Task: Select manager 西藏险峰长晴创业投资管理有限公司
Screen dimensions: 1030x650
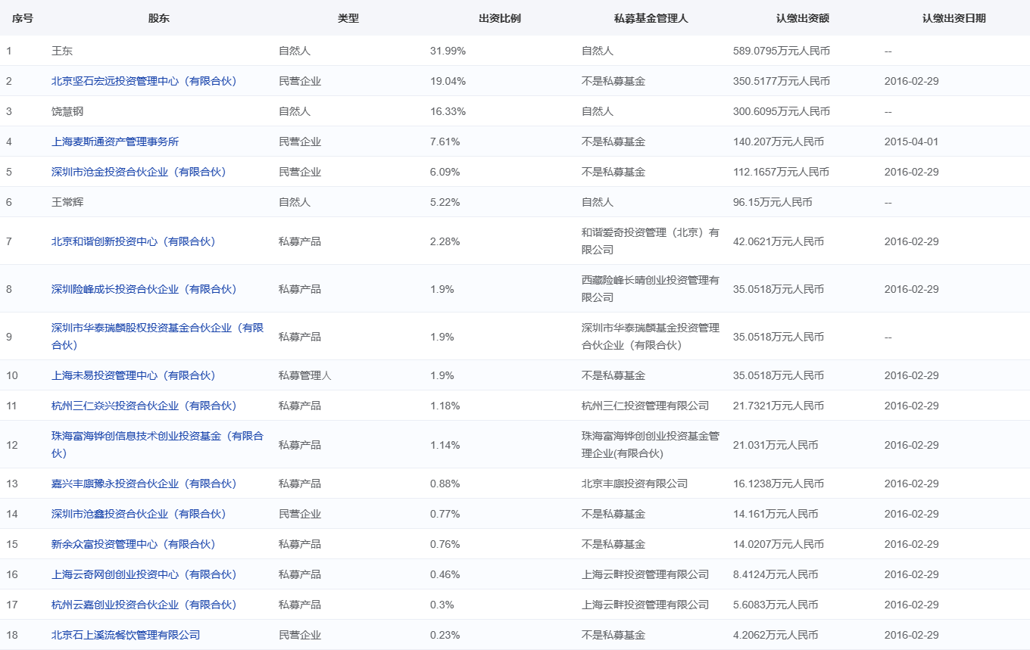Action: point(651,289)
